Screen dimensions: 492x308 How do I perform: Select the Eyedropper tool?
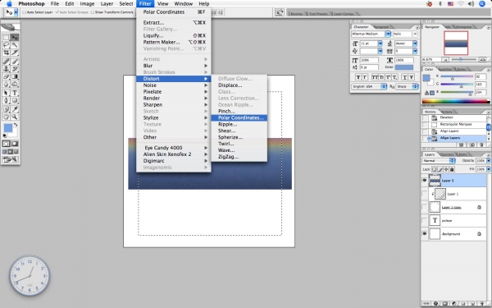tap(15, 109)
